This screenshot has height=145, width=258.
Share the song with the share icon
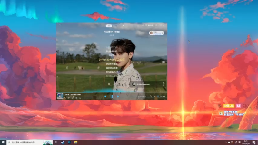pos(76,98)
